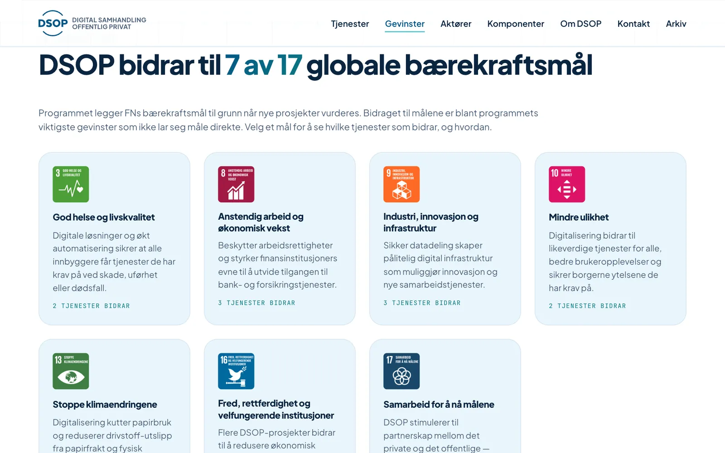Screen dimensions: 725x453
Task: Click '3 TJENESTER BIDRAR' under Anstendig arbeid
Action: pyautogui.click(x=256, y=303)
